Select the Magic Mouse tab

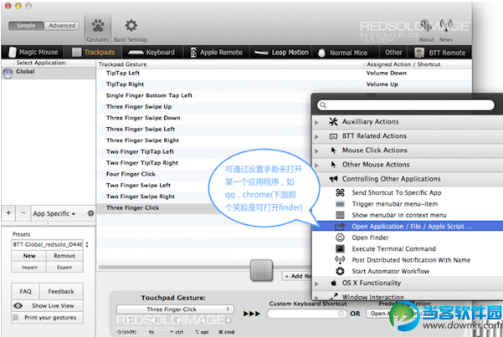[x=33, y=53]
